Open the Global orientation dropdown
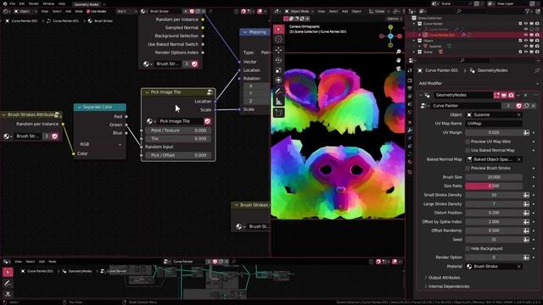This screenshot has height=305, width=543. point(379,11)
